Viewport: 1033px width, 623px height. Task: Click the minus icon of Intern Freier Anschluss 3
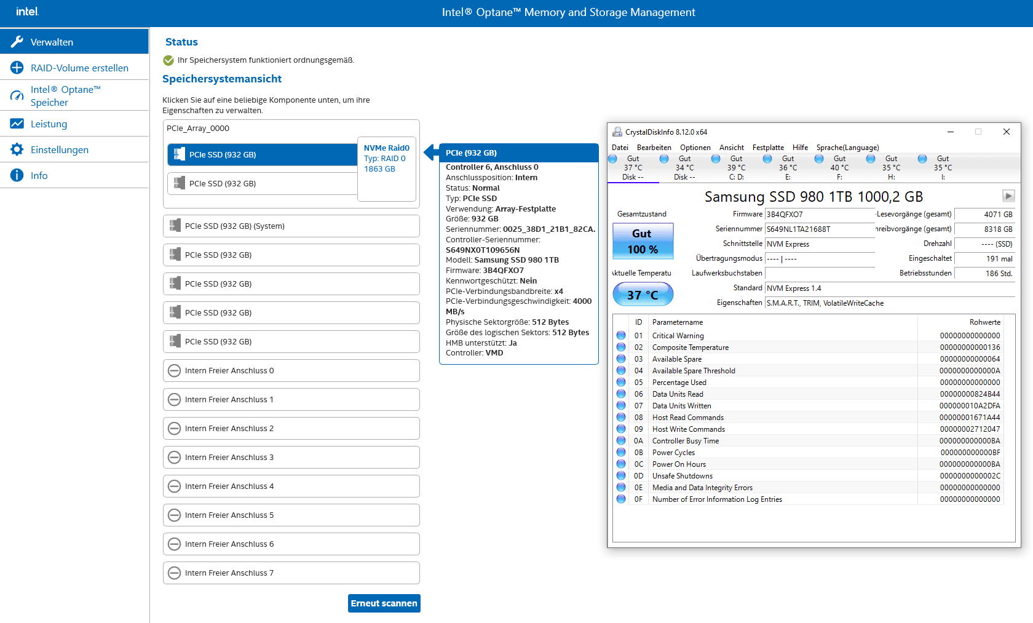[x=175, y=458]
